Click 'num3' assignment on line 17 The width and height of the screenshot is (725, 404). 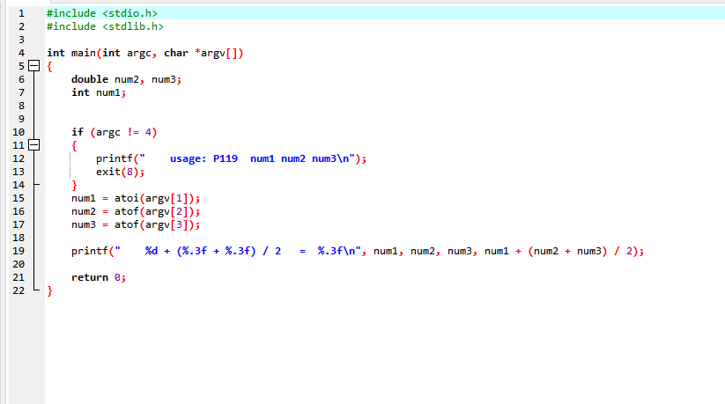83,225
